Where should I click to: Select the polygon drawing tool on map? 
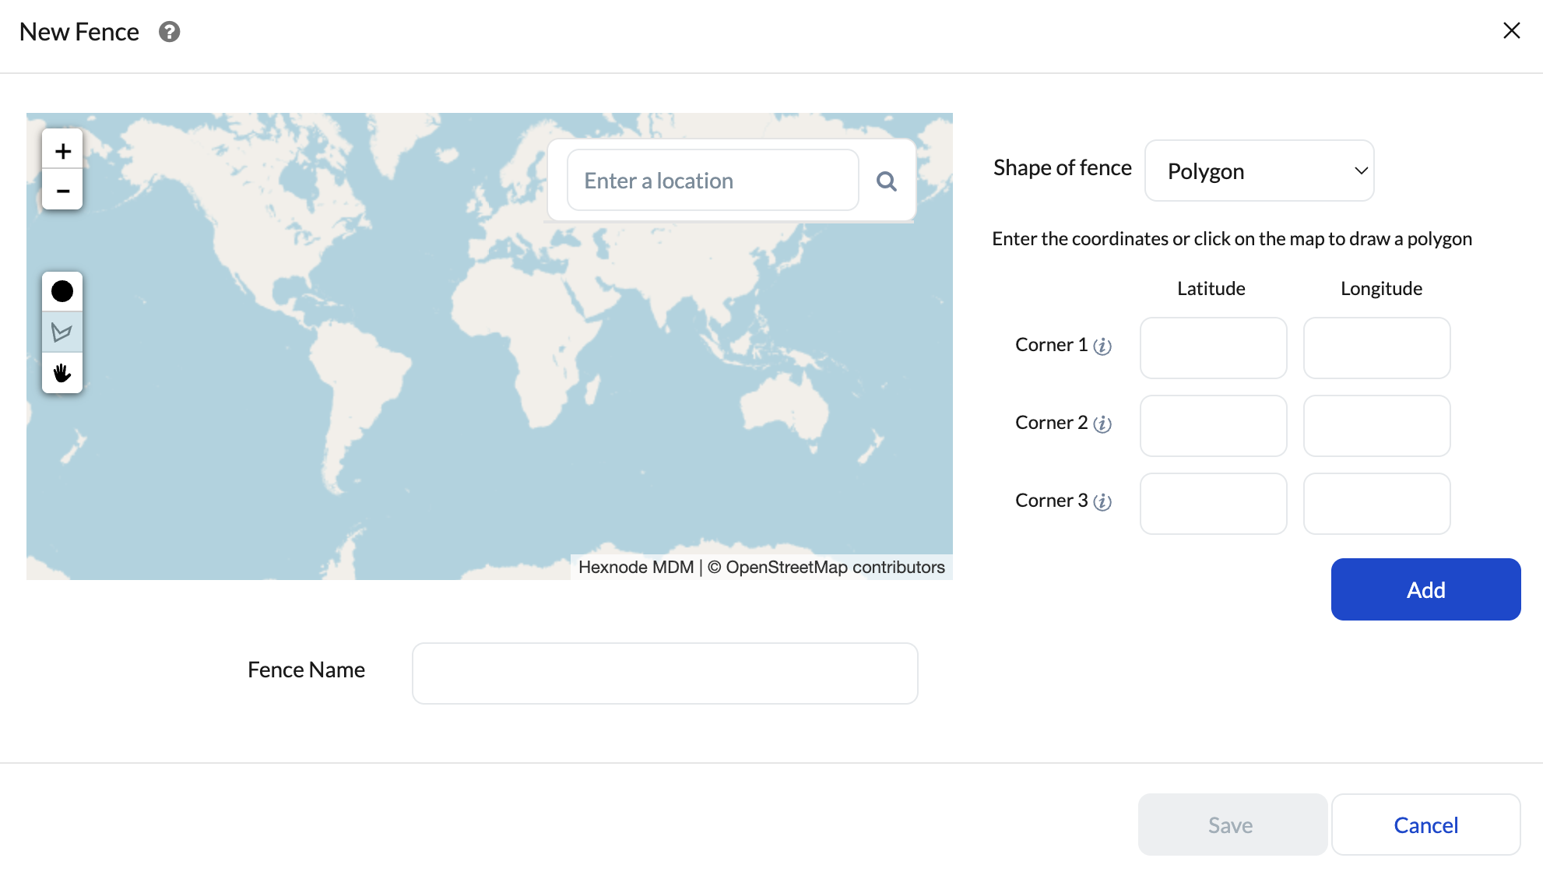click(x=62, y=332)
